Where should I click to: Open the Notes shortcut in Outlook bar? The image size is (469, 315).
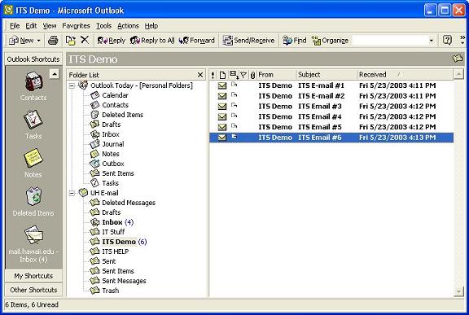[33, 163]
